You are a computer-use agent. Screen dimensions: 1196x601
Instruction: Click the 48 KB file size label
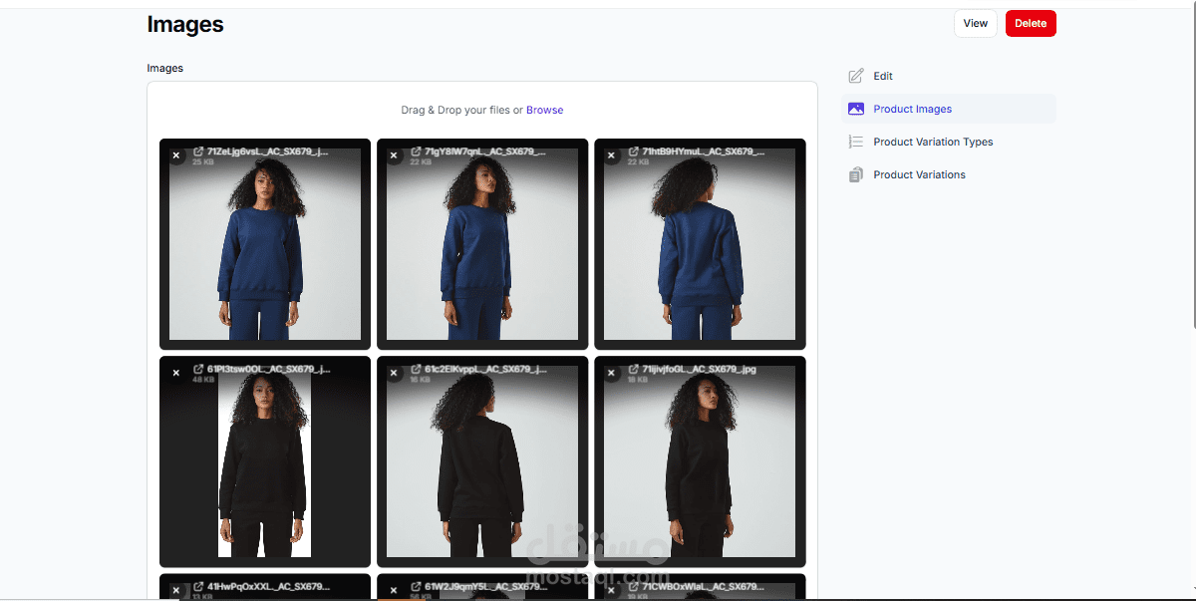point(203,380)
